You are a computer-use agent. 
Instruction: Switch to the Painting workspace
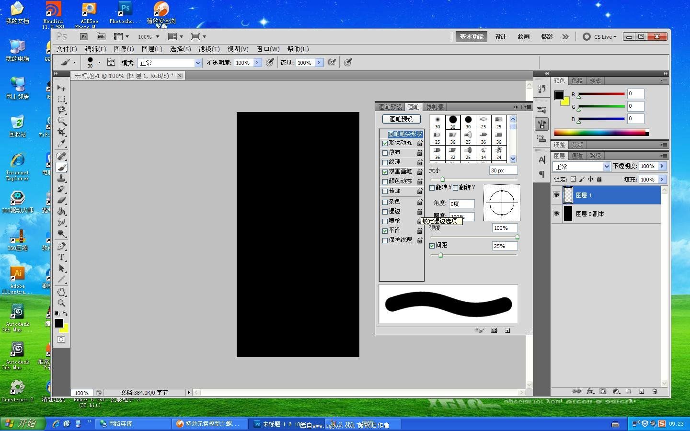[x=524, y=36]
